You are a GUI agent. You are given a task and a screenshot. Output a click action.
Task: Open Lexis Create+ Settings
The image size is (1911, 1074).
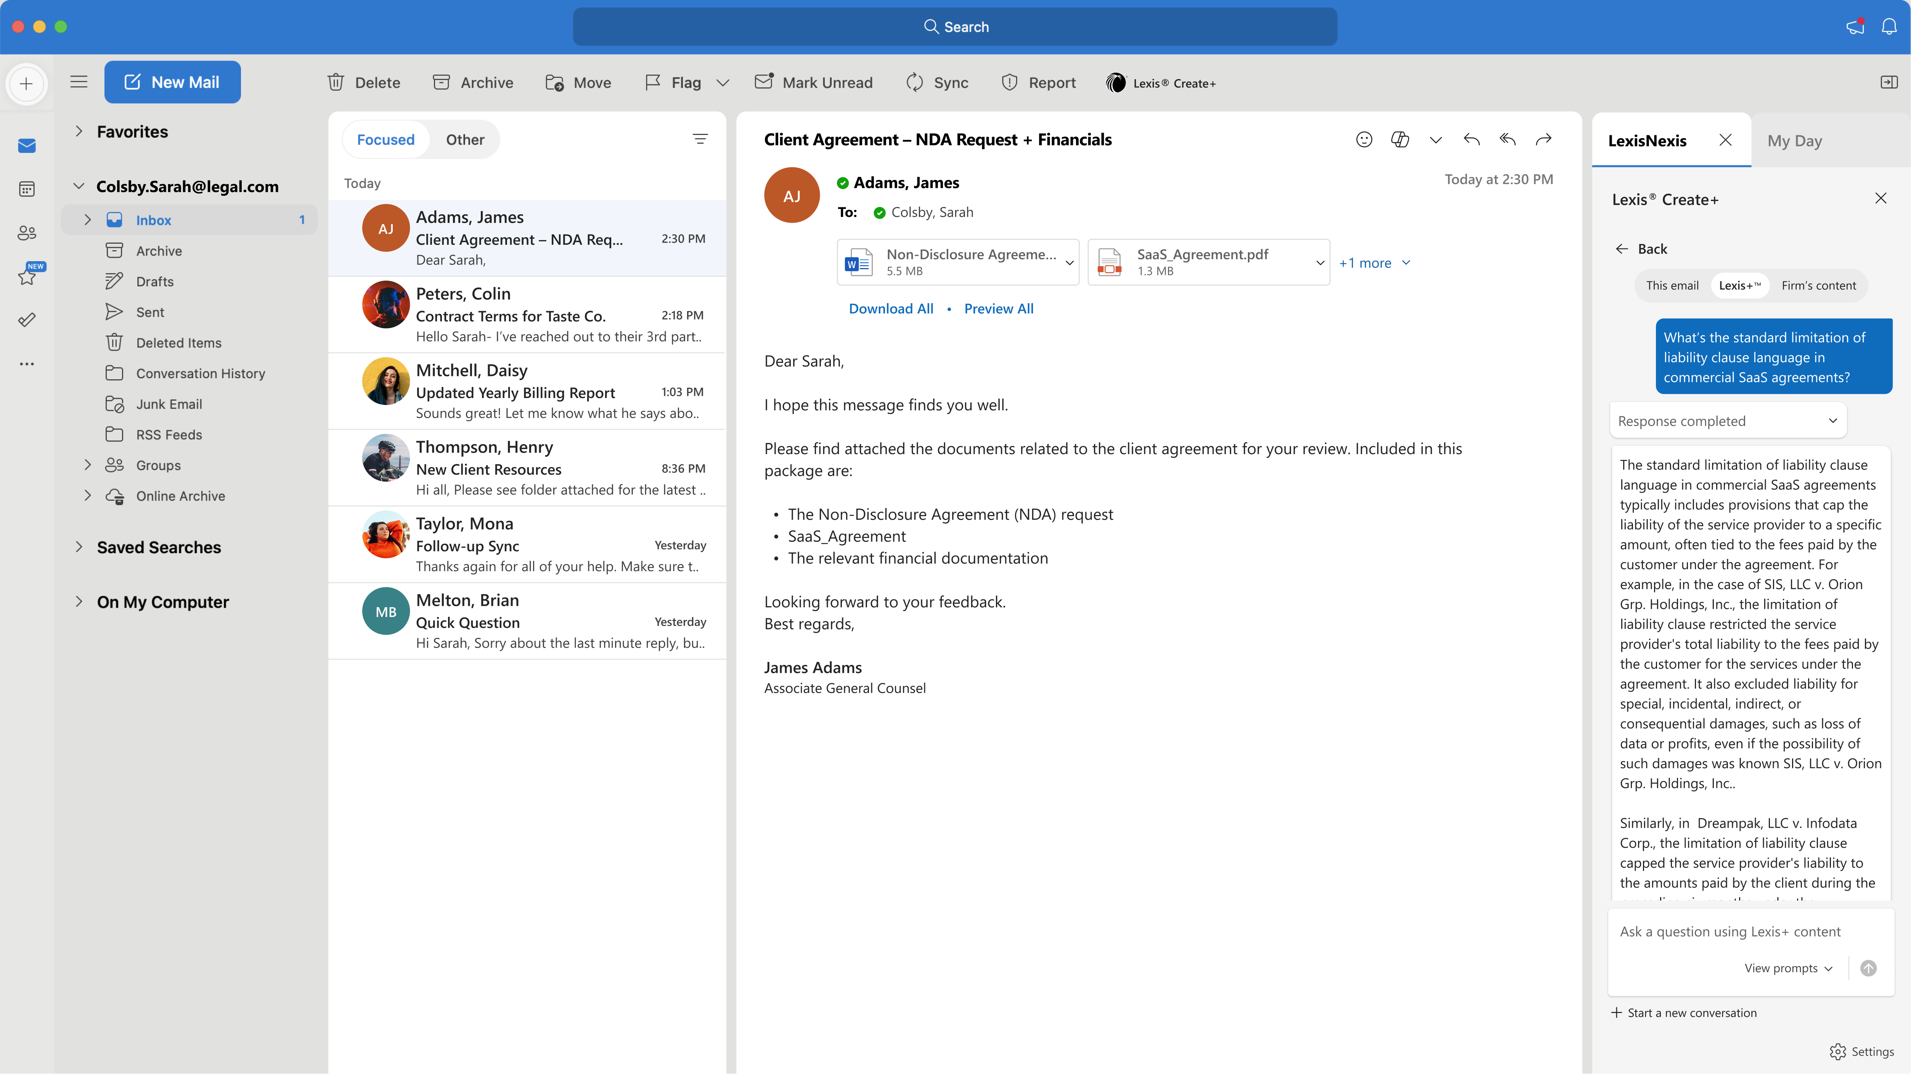1861,1051
